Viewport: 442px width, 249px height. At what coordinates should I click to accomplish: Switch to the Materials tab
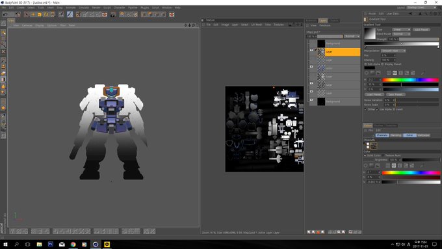tap(311, 21)
